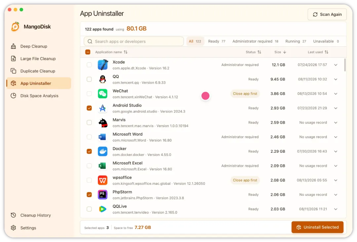Open the Settings sidebar label
357x242 pixels.
pyautogui.click(x=28, y=228)
